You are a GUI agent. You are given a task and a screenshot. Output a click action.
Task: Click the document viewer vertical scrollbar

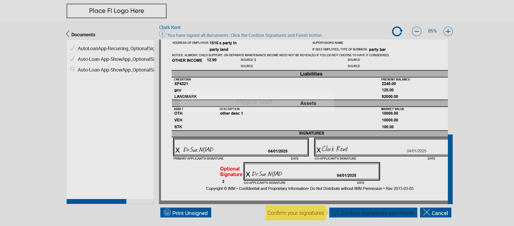click(450, 169)
